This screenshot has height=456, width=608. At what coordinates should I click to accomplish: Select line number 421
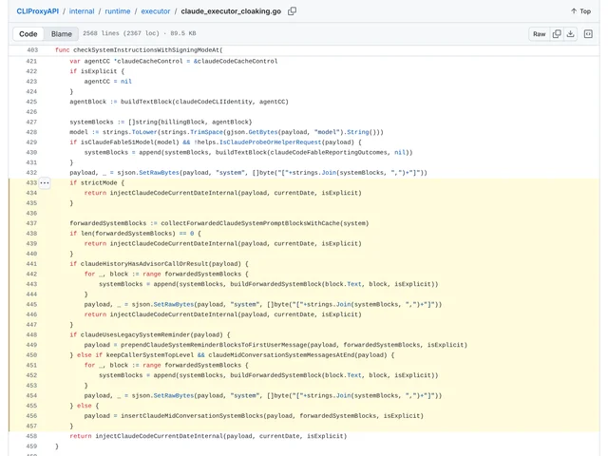click(x=31, y=61)
